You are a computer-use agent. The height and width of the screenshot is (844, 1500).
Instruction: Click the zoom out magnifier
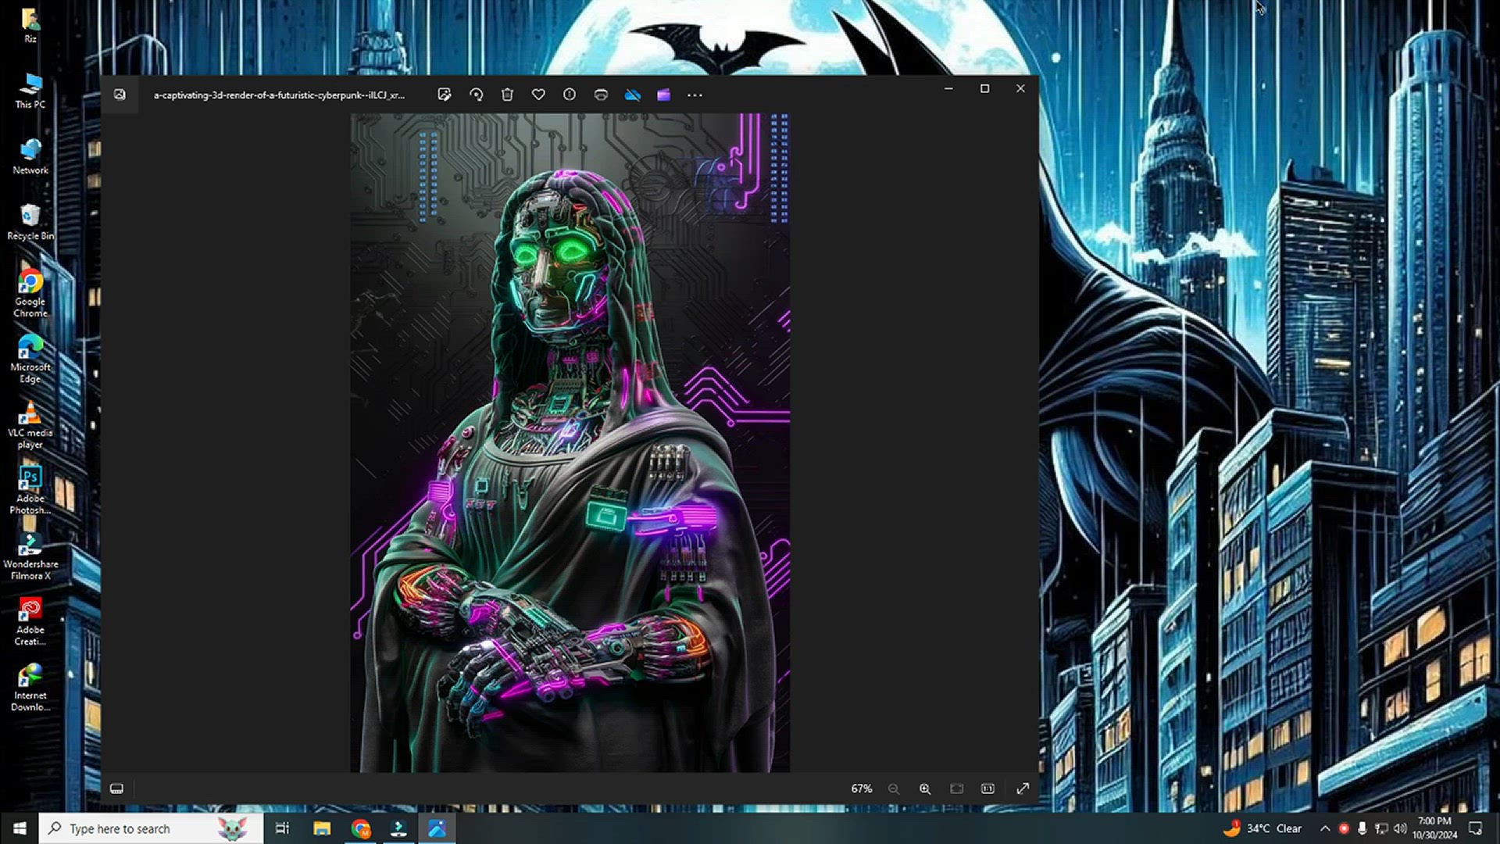pyautogui.click(x=894, y=789)
